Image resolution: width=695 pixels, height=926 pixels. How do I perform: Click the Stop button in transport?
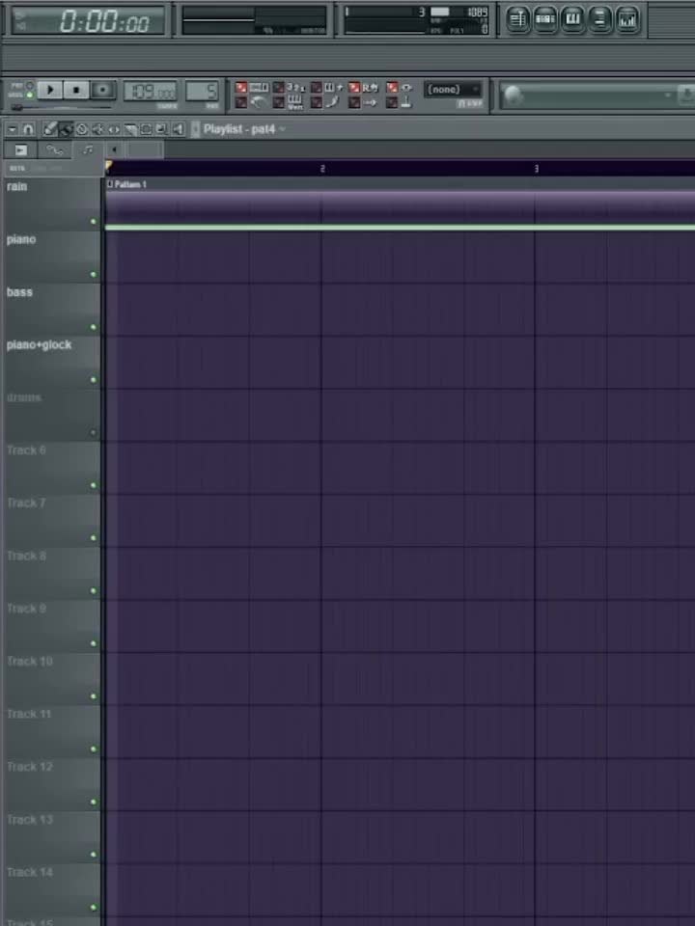coord(76,90)
